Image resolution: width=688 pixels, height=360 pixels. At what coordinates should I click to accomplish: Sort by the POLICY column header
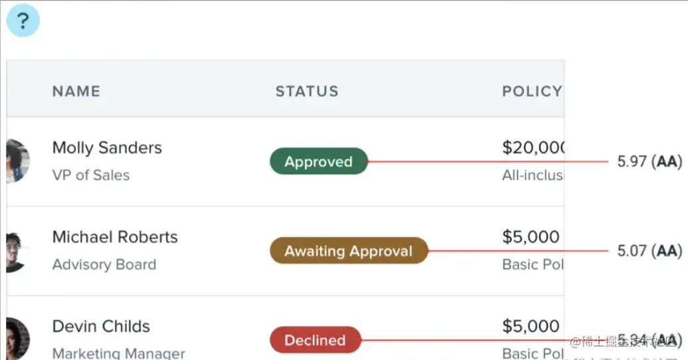tap(531, 92)
